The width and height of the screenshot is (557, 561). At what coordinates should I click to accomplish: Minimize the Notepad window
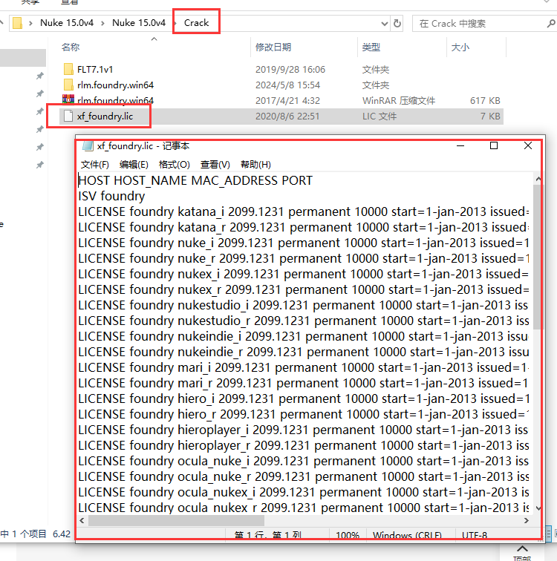(460, 145)
